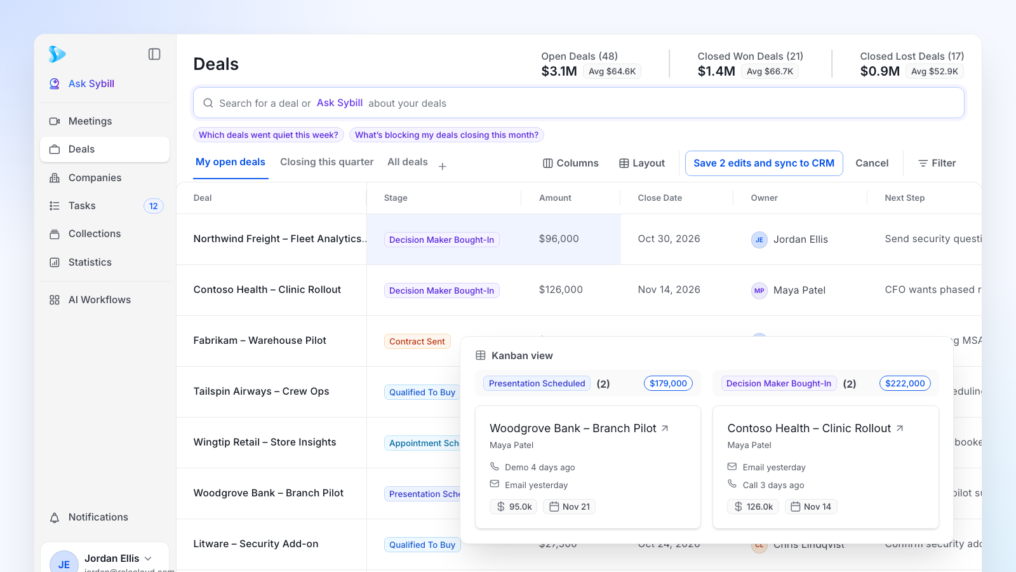1016x572 pixels.
Task: Click Maya Patel owner avatar
Action: click(759, 290)
